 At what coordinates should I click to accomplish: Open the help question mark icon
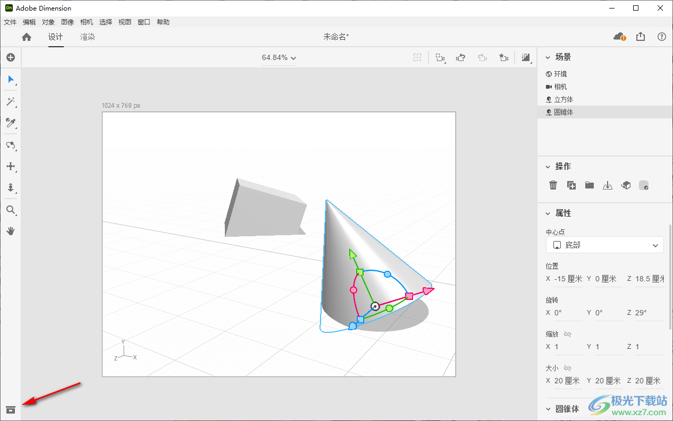pyautogui.click(x=662, y=37)
